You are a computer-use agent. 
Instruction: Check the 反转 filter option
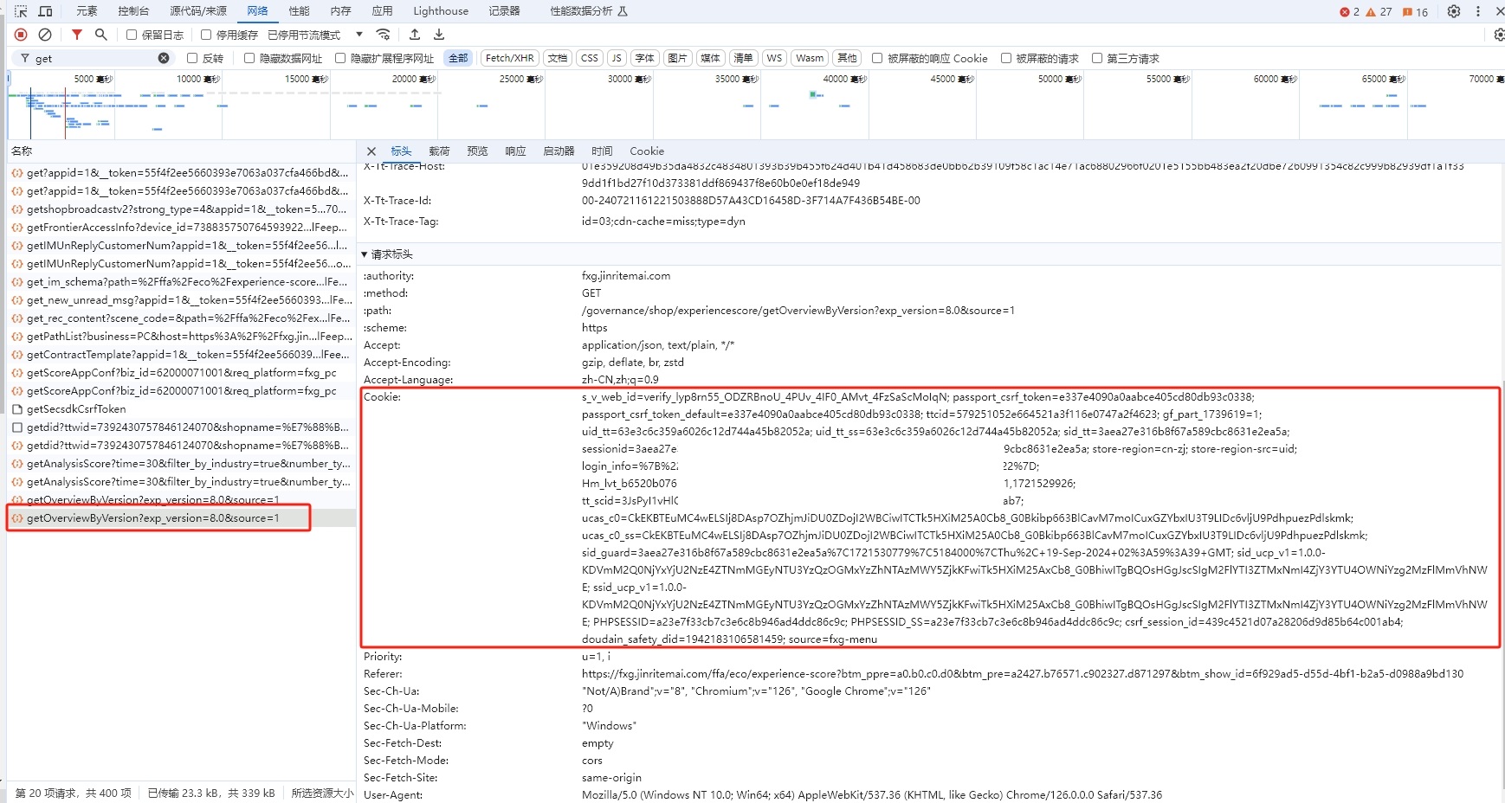pos(192,58)
